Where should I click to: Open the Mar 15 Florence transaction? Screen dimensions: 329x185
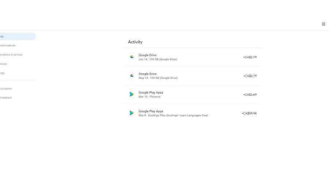click(192, 95)
